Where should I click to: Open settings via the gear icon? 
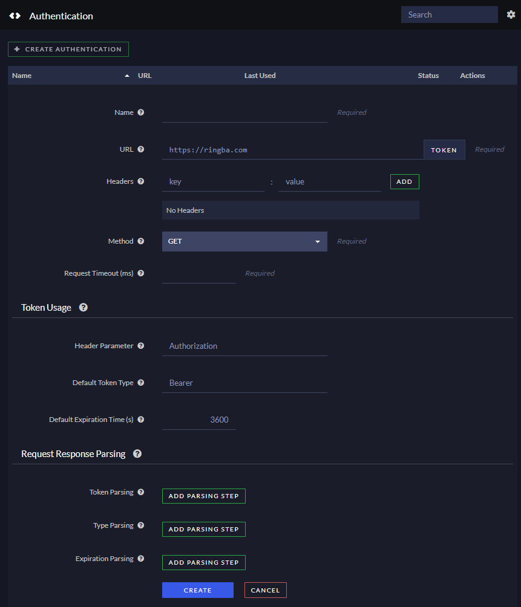tap(511, 15)
